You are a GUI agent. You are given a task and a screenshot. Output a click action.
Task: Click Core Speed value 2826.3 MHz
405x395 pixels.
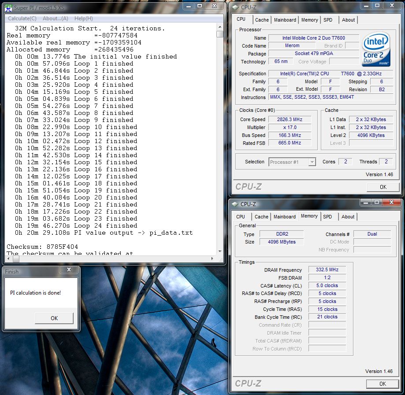pos(290,119)
